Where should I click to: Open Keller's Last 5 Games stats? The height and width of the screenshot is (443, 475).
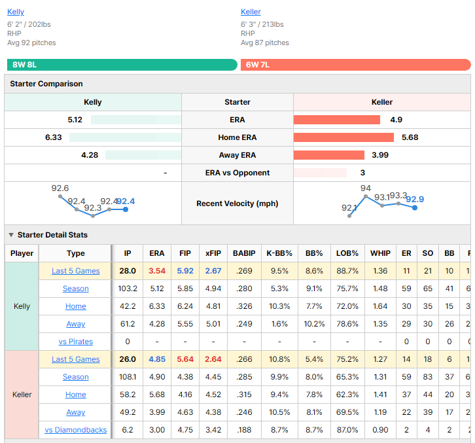(x=75, y=359)
